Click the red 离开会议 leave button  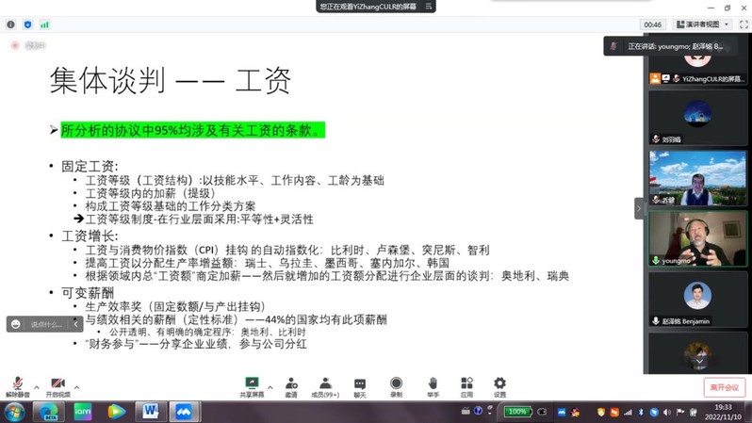tap(724, 387)
